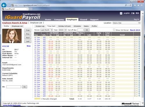The height and width of the screenshot is (107, 145).
Task: Open the Profile tab beside Salary
Action: tap(94, 26)
